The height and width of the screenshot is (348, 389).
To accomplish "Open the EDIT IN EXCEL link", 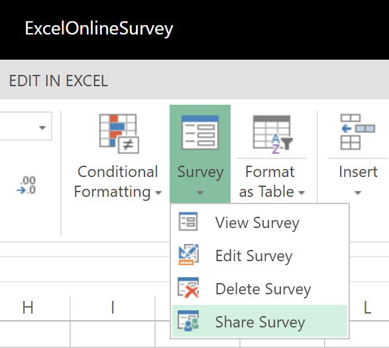I will pyautogui.click(x=58, y=81).
